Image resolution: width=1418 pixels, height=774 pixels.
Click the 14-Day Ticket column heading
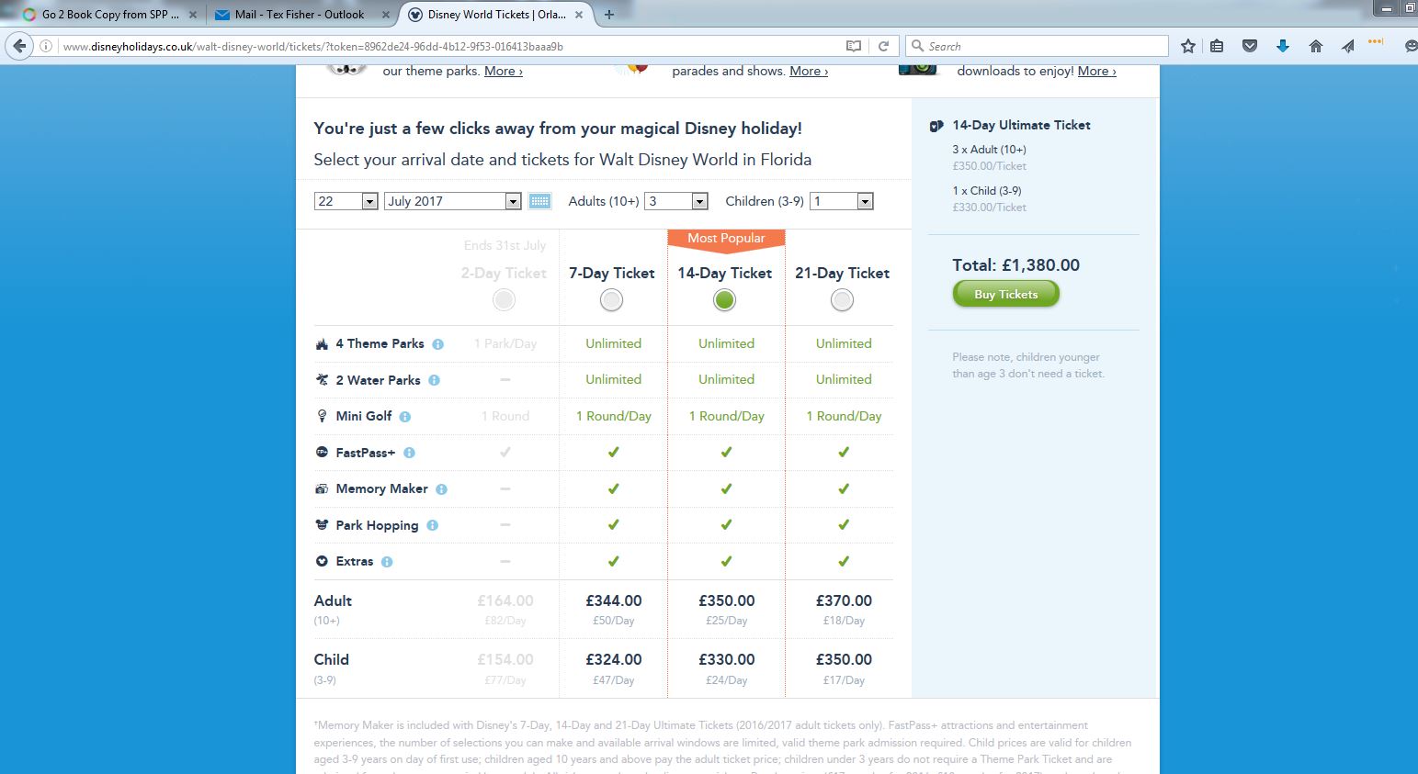pos(725,273)
